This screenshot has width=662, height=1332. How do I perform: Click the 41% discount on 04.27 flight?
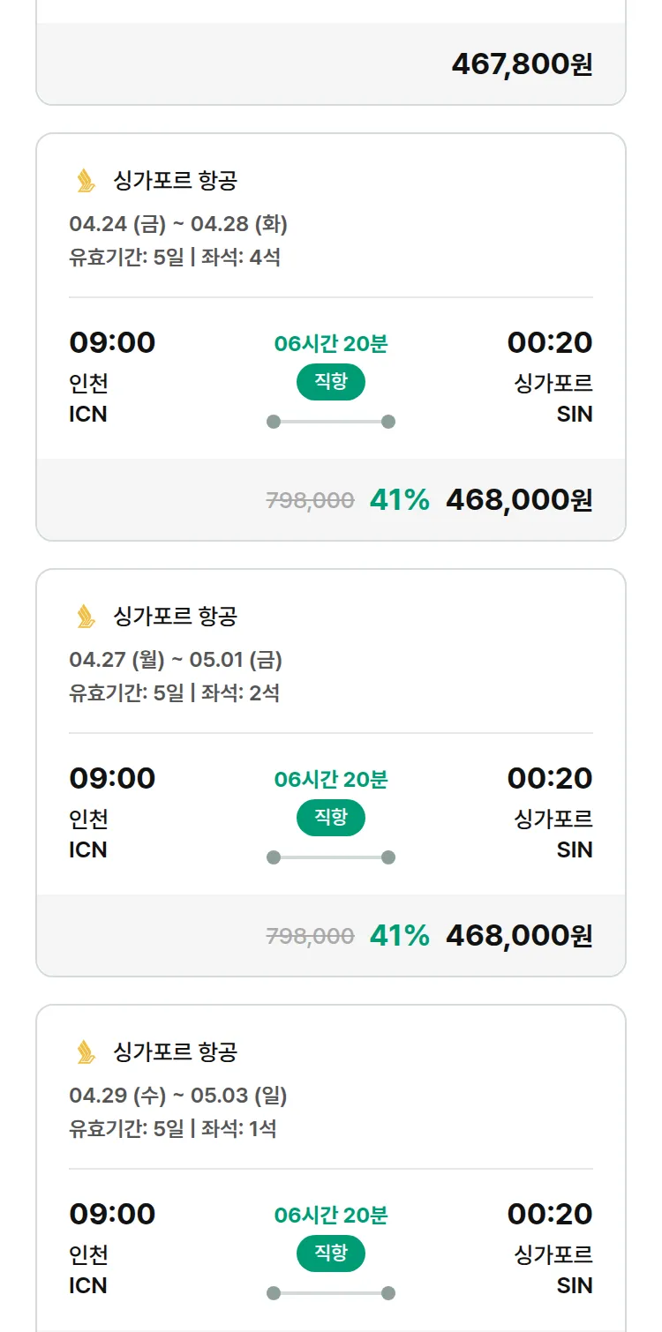click(399, 936)
